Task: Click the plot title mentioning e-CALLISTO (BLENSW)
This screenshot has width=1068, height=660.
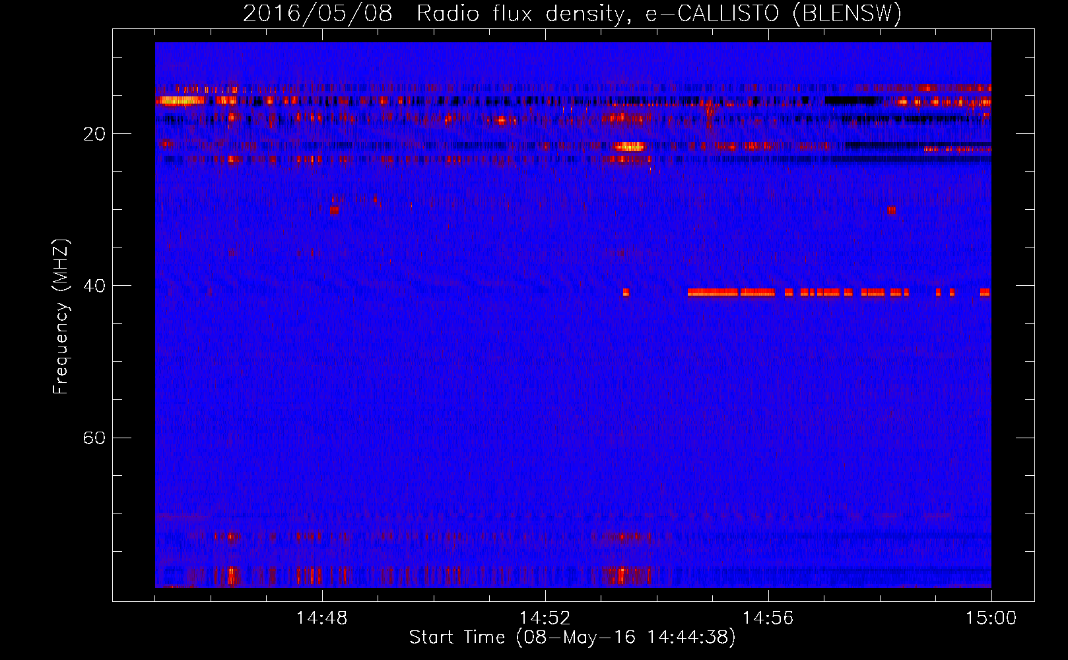Action: [x=572, y=13]
